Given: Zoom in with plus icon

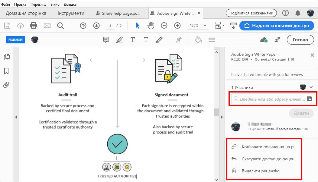Looking at the screenshot, I should click(x=177, y=26).
